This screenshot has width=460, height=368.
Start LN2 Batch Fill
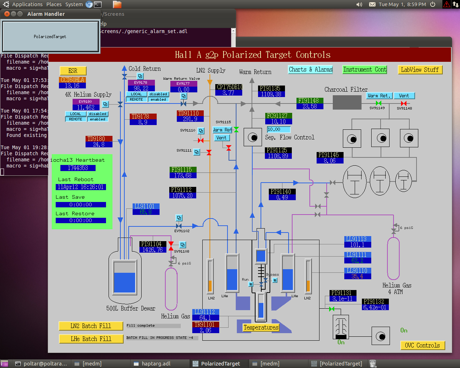[91, 326]
